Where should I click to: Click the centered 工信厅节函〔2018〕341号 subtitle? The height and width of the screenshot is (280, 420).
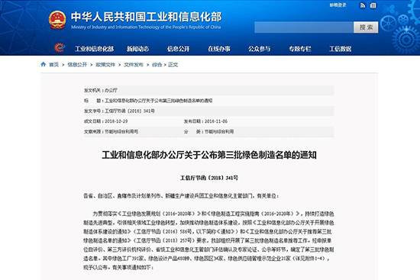pyautogui.click(x=209, y=178)
